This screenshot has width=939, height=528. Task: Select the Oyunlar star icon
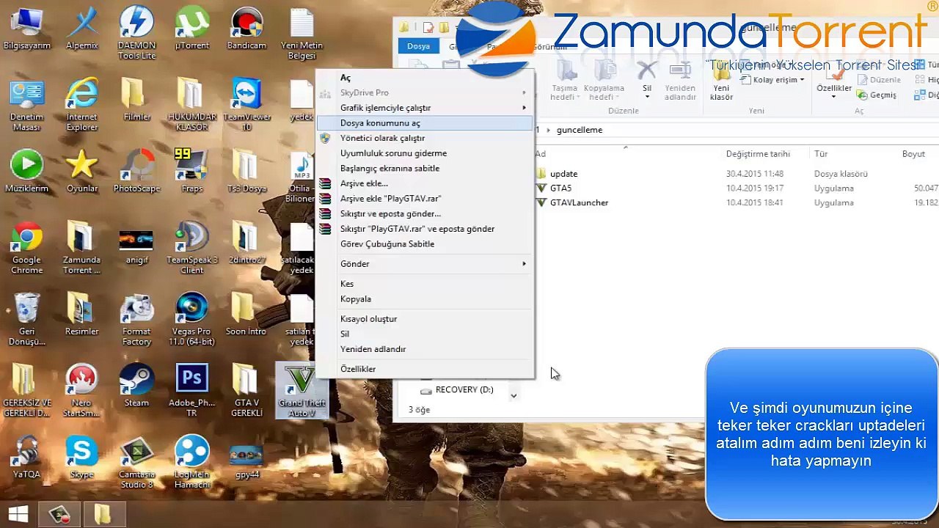pos(81,172)
